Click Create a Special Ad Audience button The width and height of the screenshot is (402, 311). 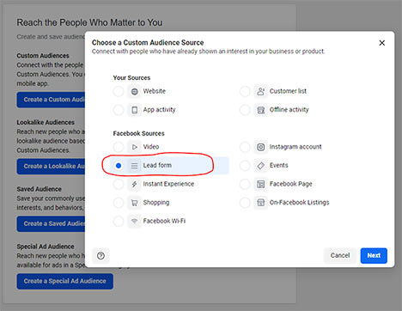pyautogui.click(x=65, y=281)
